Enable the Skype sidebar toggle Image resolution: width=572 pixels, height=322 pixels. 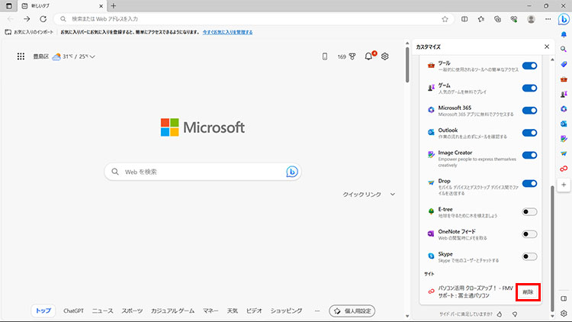click(x=529, y=256)
